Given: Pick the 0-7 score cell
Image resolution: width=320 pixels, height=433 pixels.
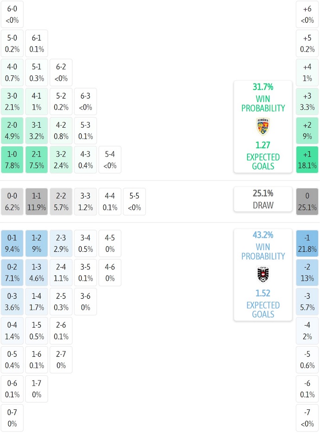Looking at the screenshot, I should 13,418.
